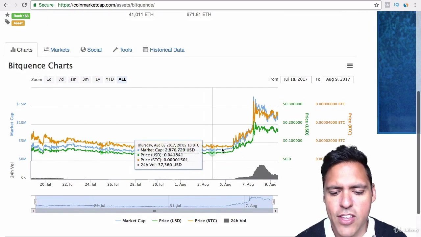
Task: Click the $15M market cap axis label
Action: coord(21,104)
